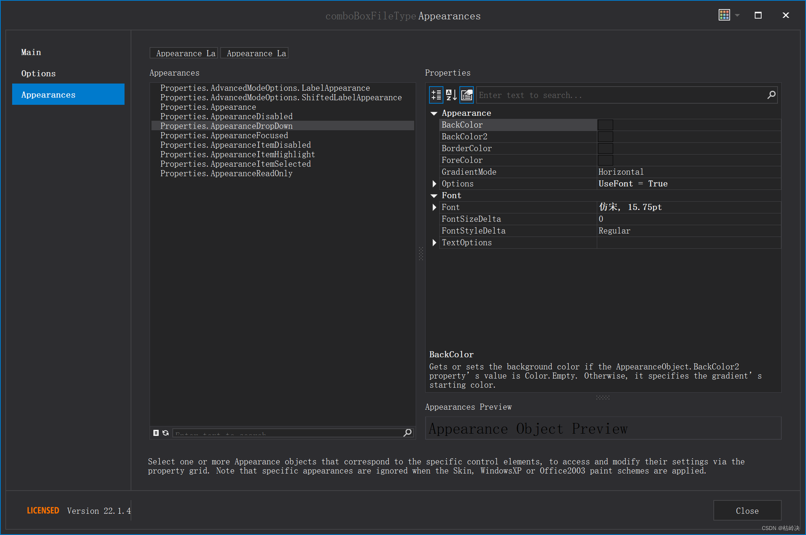806x535 pixels.
Task: Open the Main page in sidebar
Action: pos(31,52)
